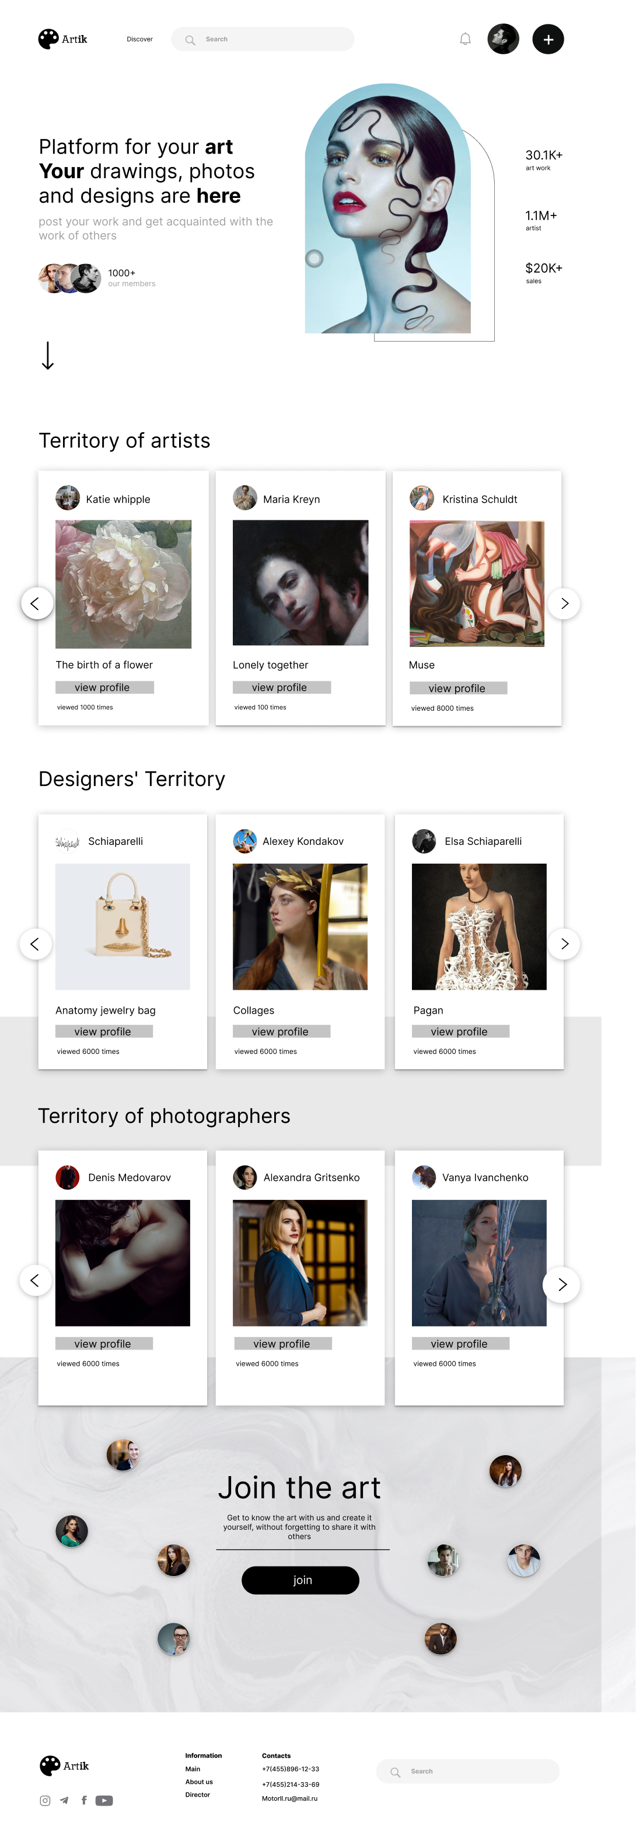636x1830 pixels.
Task: Open the user profile avatar in header
Action: click(x=504, y=39)
